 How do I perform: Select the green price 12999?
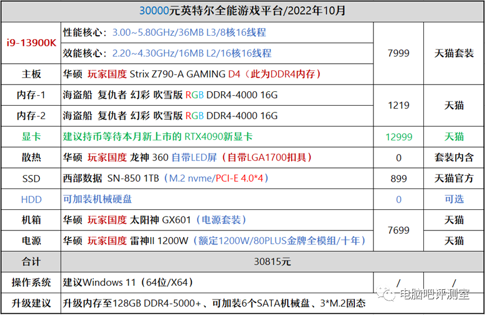[x=399, y=137]
